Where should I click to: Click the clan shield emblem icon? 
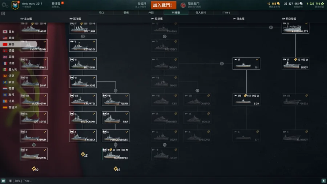(15, 5)
